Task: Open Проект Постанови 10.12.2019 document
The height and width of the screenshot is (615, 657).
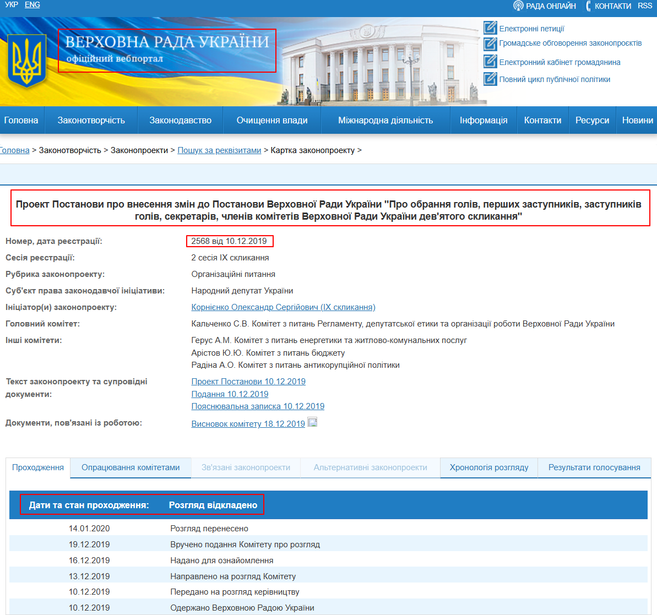Action: click(x=248, y=381)
